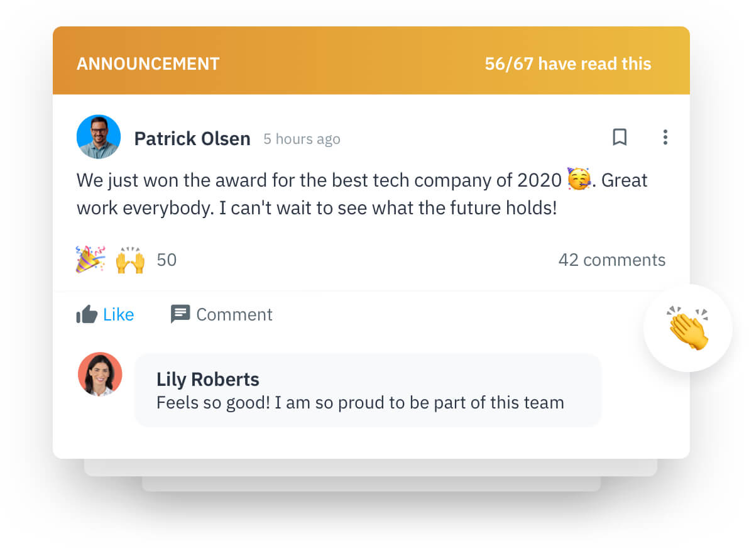The width and height of the screenshot is (749, 548).
Task: Click the ANNOUNCEMENT header label
Action: coord(148,63)
